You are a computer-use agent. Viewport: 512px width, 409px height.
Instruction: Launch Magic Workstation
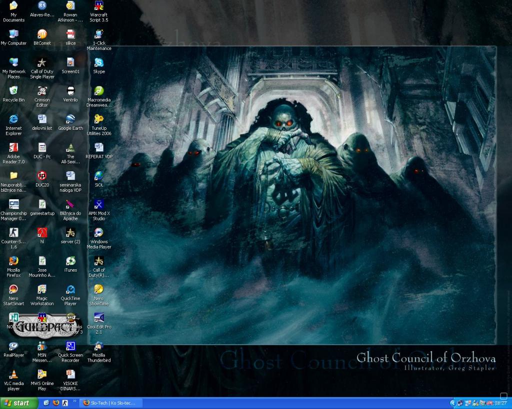pos(42,295)
